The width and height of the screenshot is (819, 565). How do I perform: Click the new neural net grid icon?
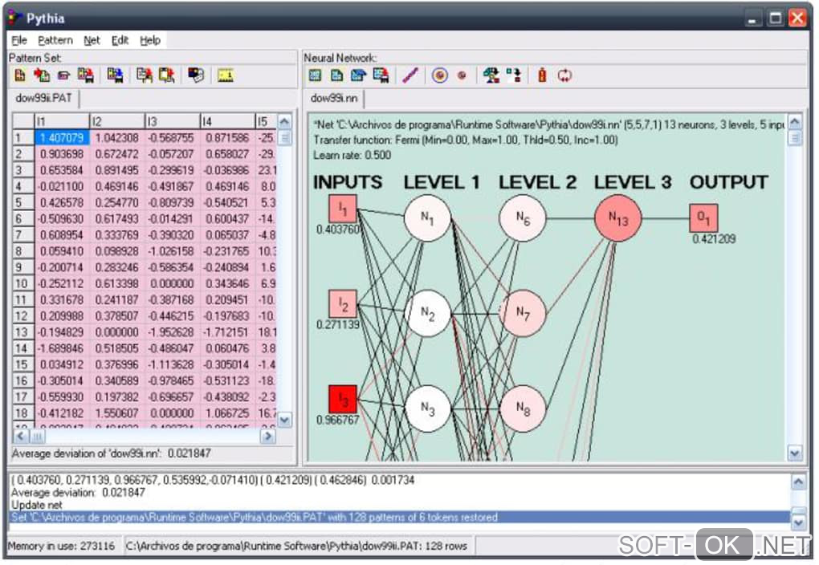[x=315, y=75]
